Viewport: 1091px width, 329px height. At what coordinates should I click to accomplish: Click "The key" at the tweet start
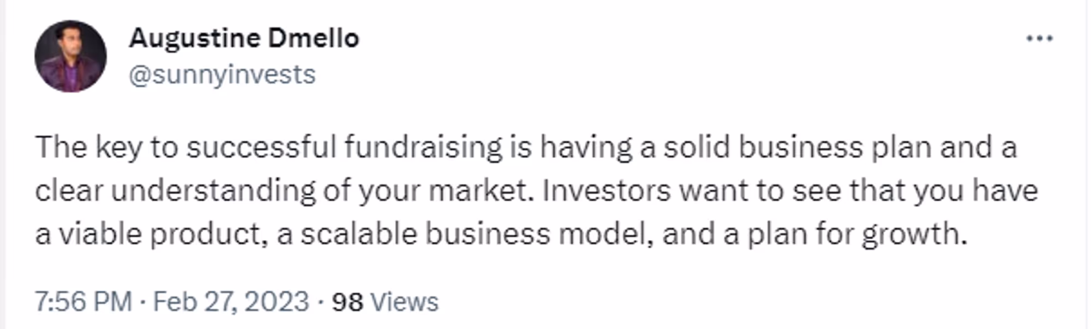click(89, 148)
